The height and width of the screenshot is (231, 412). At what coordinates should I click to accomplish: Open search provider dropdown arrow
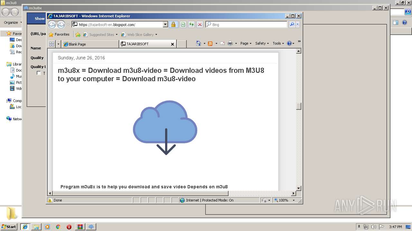pyautogui.click(x=298, y=24)
